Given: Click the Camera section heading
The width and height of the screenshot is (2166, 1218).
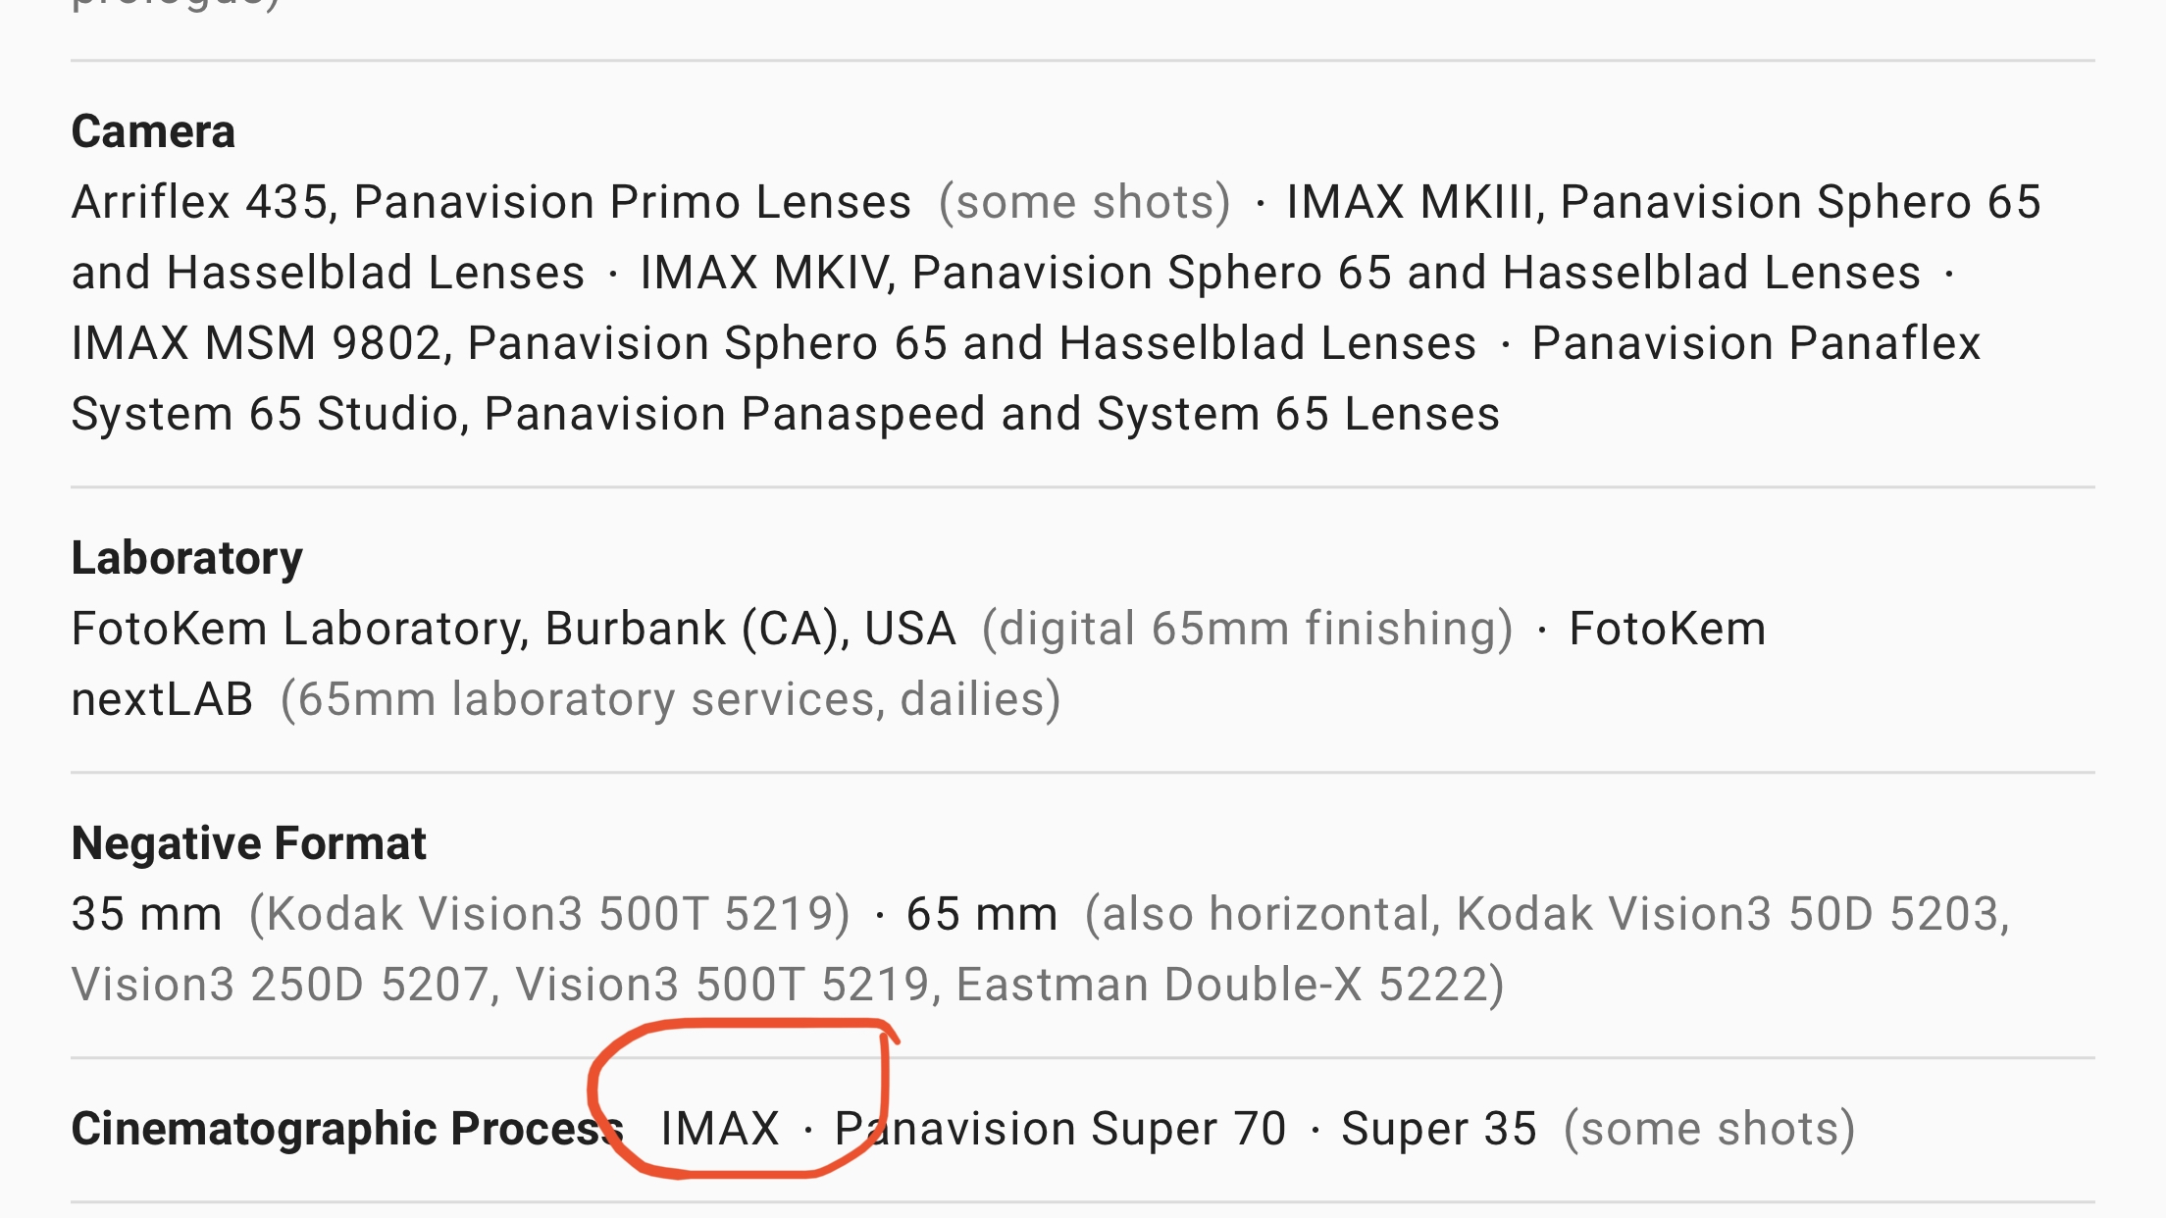Looking at the screenshot, I should coord(153,131).
